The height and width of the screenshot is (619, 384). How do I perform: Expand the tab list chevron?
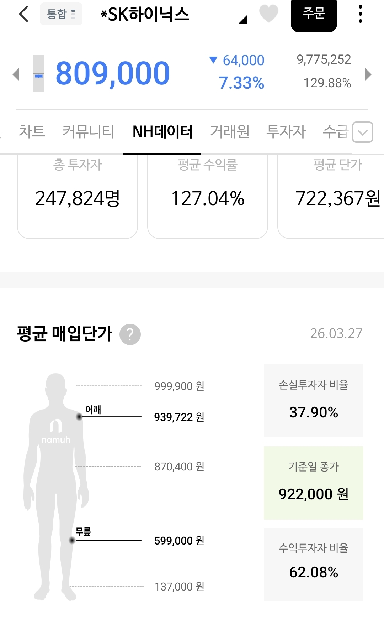(362, 132)
